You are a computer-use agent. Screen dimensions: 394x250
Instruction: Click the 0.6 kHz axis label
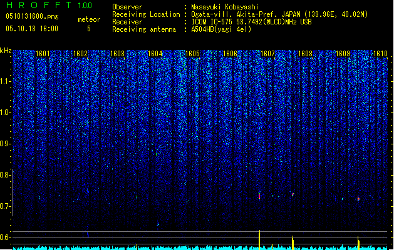pyautogui.click(x=6, y=237)
